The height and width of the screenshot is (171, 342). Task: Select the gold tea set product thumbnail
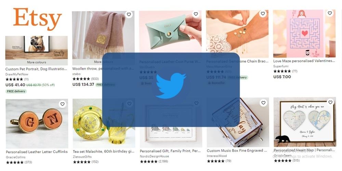pyautogui.click(x=104, y=123)
